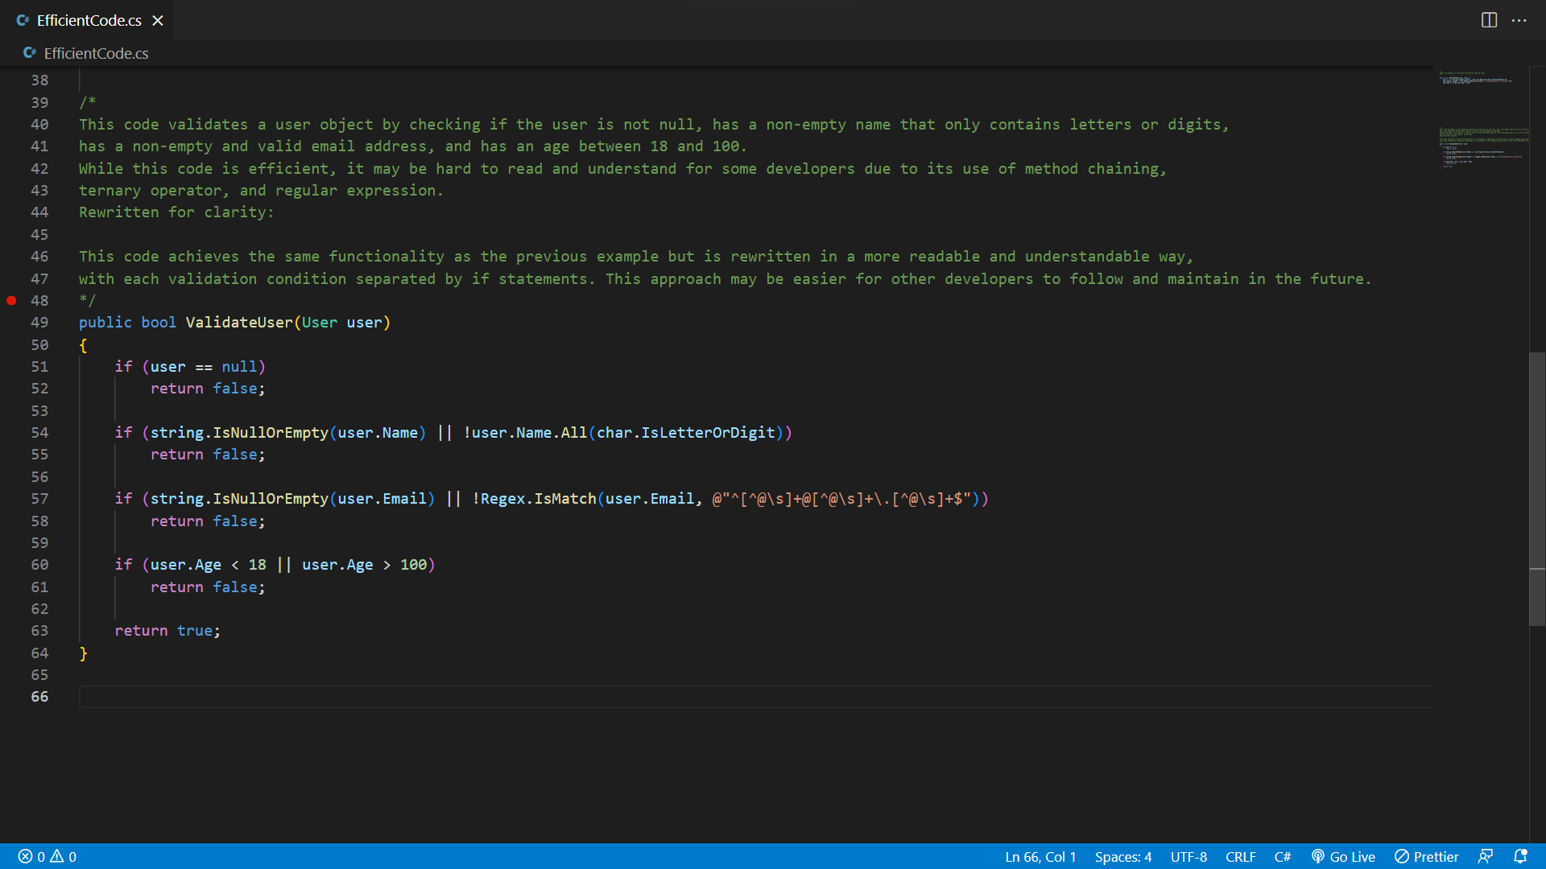Click the Go Live broadcast icon

pyautogui.click(x=1317, y=856)
